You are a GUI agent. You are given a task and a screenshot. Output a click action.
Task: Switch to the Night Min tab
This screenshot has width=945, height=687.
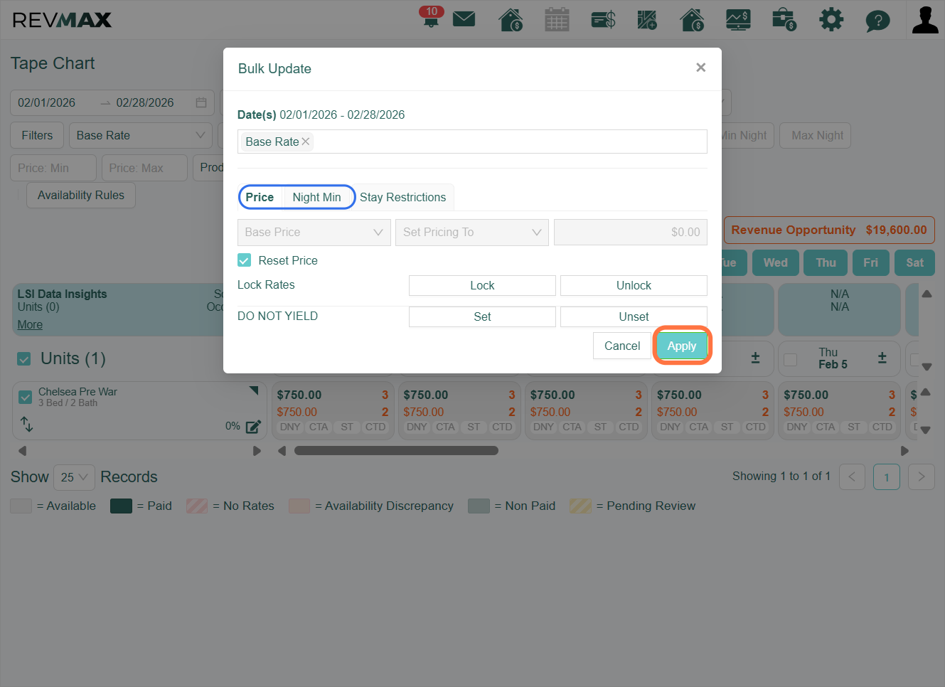(317, 197)
